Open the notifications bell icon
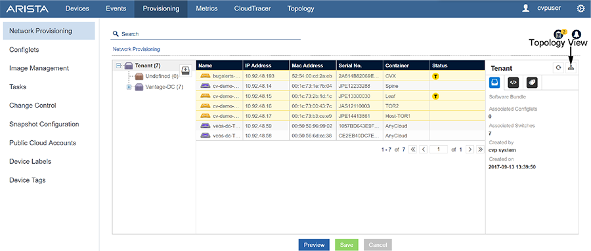The height and width of the screenshot is (251, 591). (576, 34)
